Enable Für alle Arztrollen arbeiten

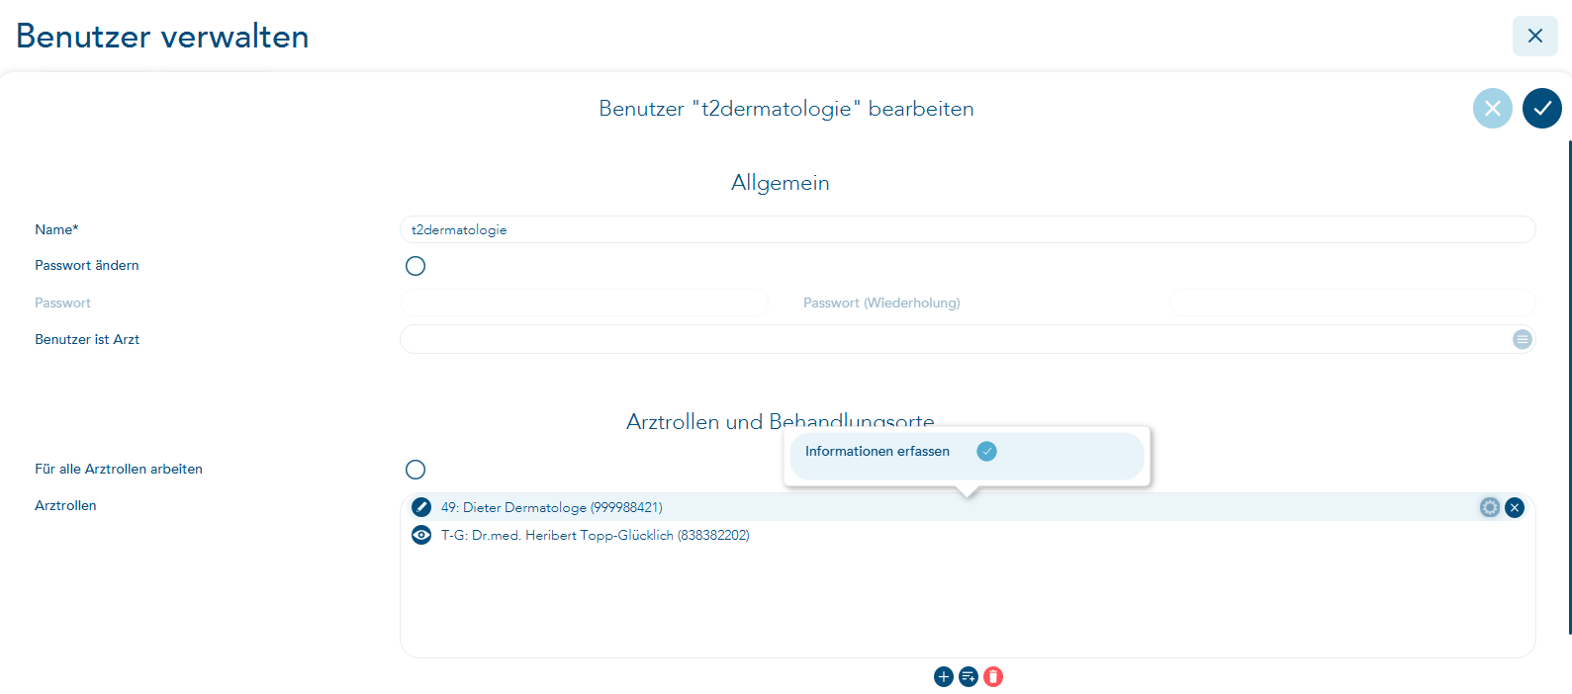tap(416, 470)
